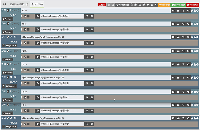
Task: Duplicate scenario with toolbar copy icon
Action: (135, 5)
